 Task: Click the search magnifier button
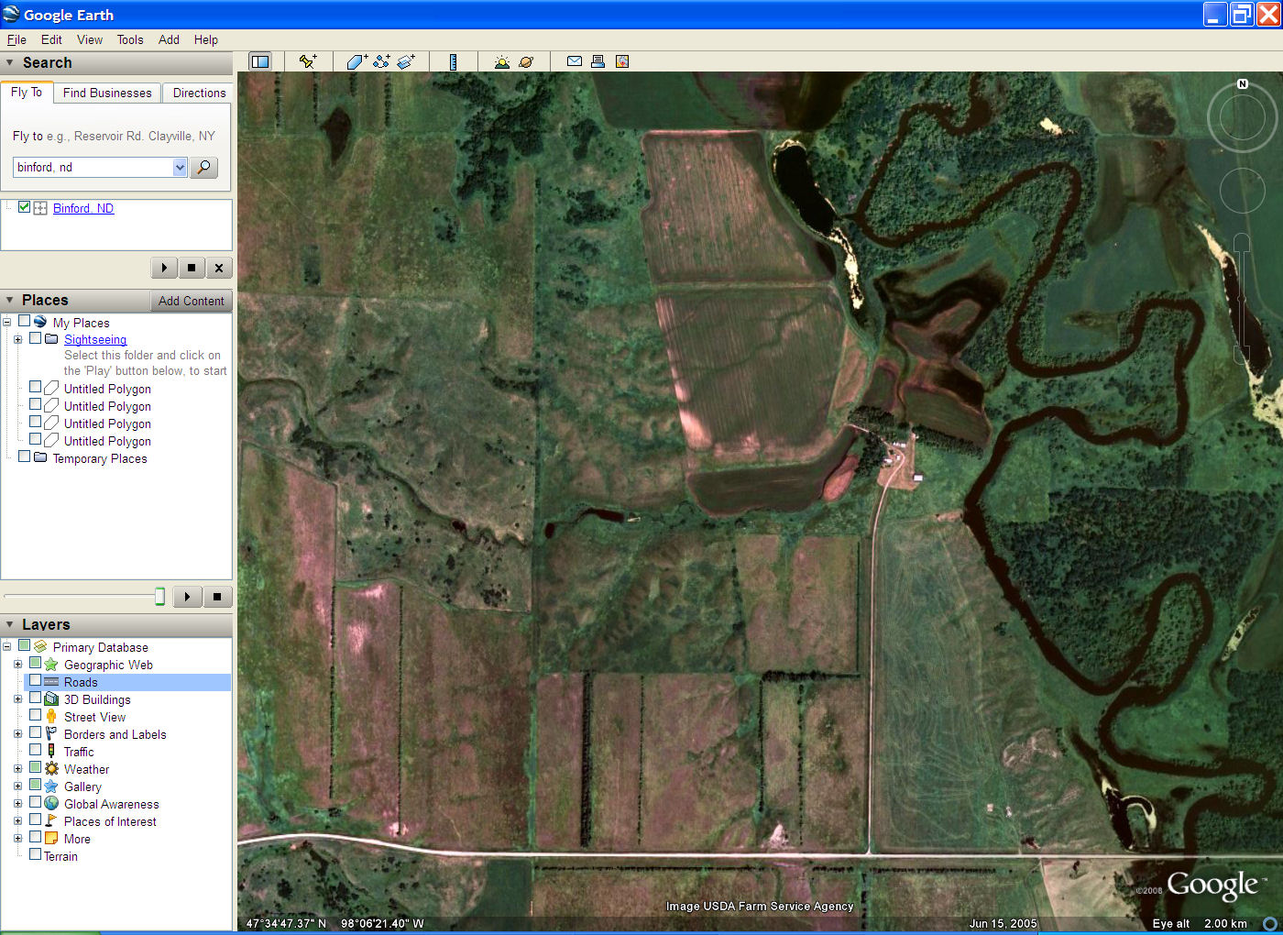[x=204, y=167]
